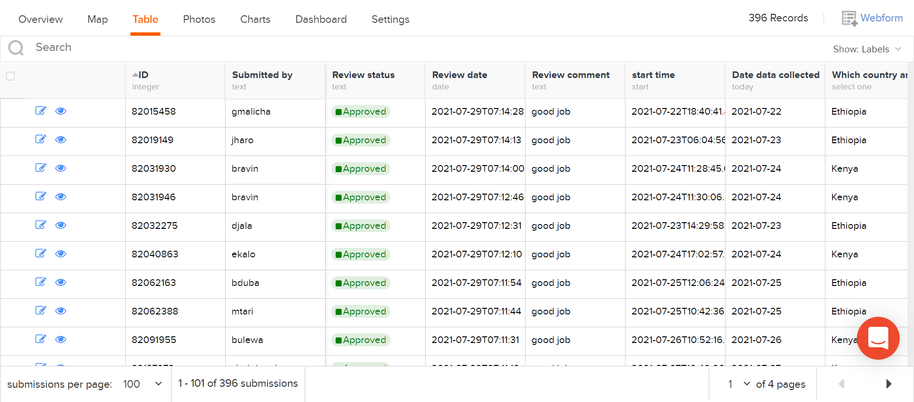This screenshot has height=402, width=914.
Task: Switch to the Overview tab
Action: pos(40,20)
